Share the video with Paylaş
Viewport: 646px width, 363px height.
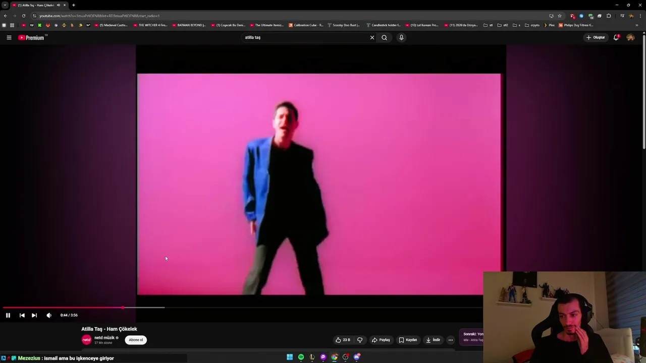pos(381,340)
